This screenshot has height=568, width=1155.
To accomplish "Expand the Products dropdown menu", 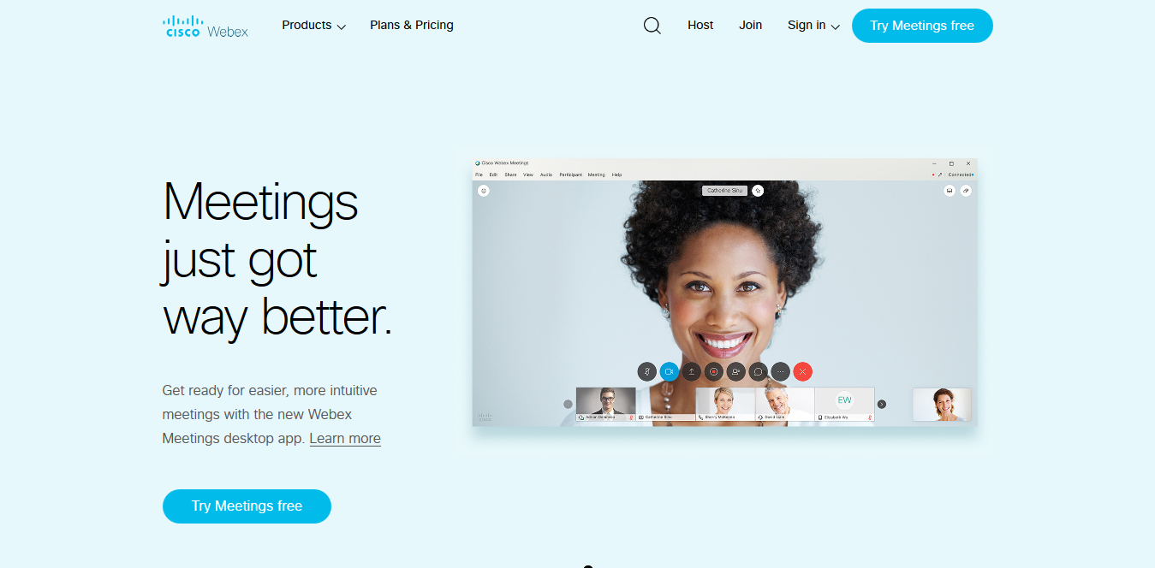I will [313, 25].
